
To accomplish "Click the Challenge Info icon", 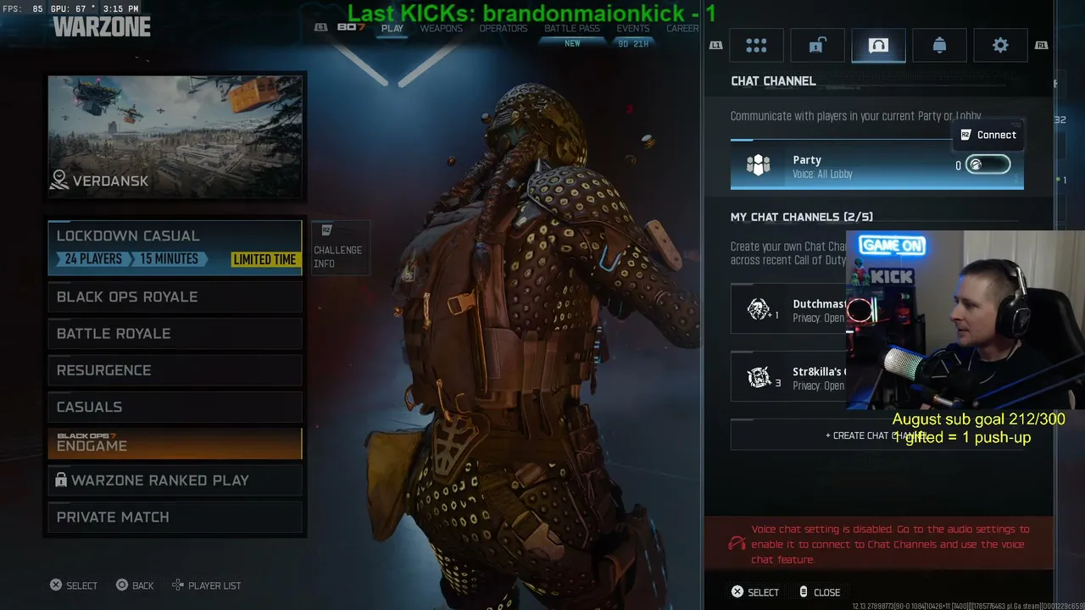I will click(x=327, y=230).
